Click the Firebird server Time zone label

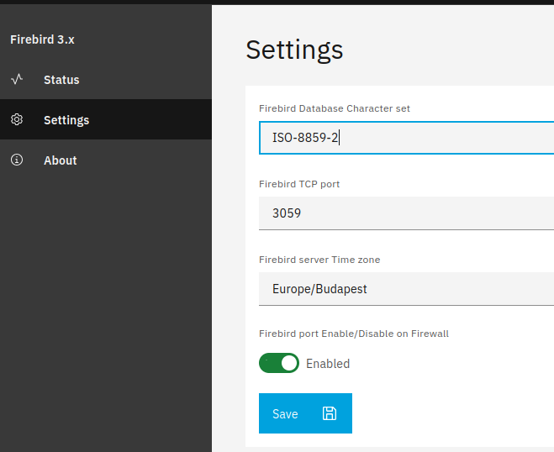(319, 260)
